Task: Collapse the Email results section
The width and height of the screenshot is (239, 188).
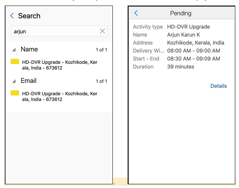Action: [14, 81]
